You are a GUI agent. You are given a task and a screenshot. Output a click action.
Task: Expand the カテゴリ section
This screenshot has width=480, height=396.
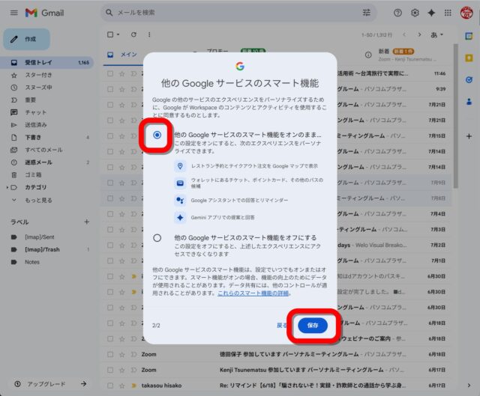(7, 187)
